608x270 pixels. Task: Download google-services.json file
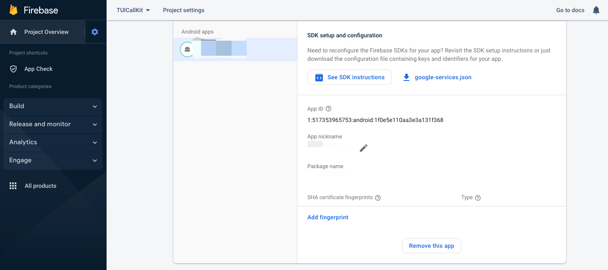point(437,77)
